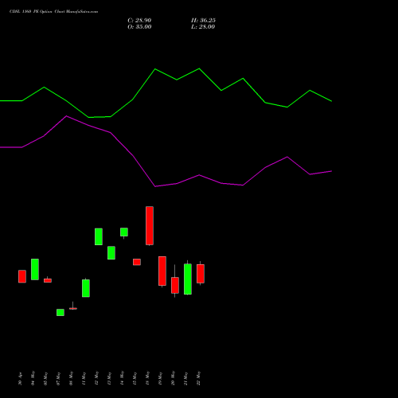The width and height of the screenshot is (398, 398).
Task: Click the green candle for 13 May
Action: [111, 253]
